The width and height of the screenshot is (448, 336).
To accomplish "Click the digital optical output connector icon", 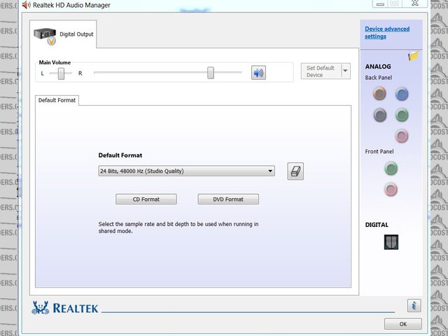I will point(391,242).
